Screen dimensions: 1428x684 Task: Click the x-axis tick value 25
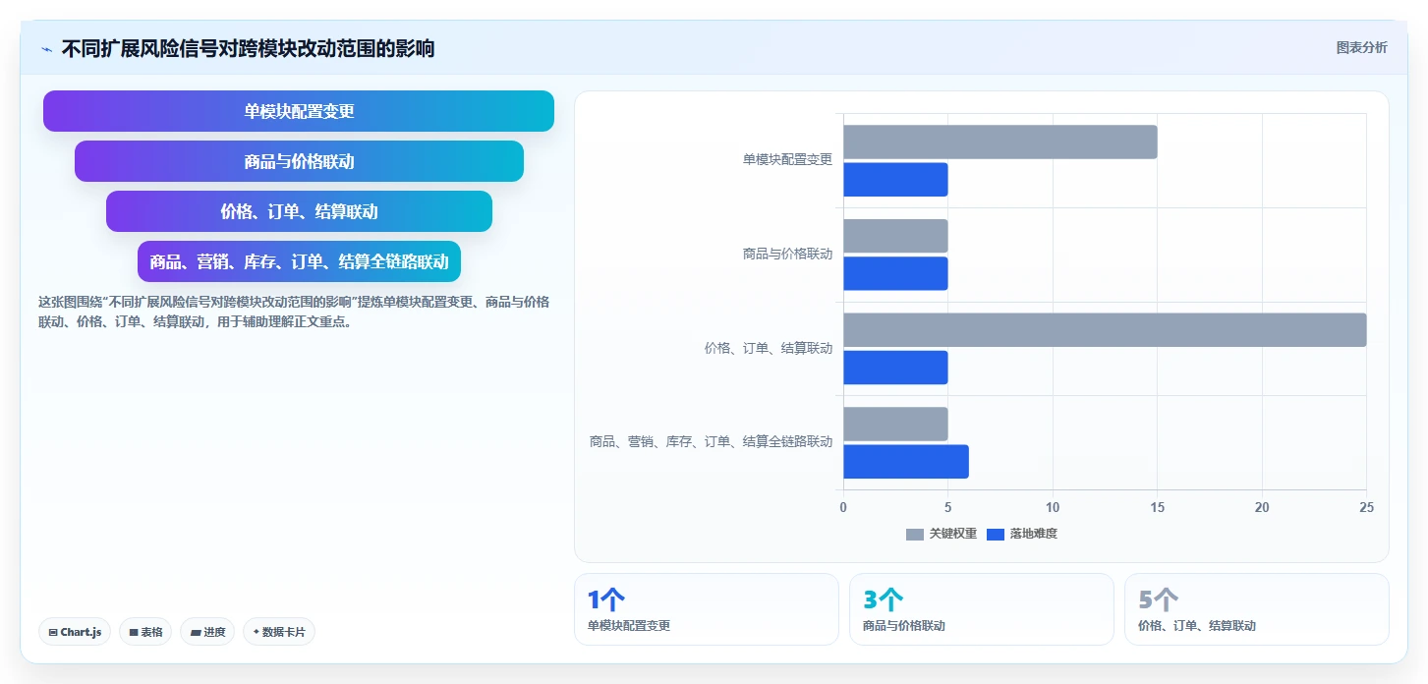click(1366, 507)
